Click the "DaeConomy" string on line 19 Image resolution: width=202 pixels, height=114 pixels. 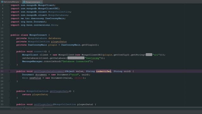[92, 58]
